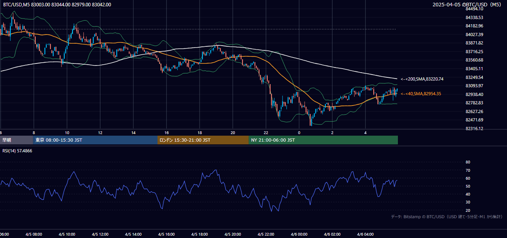The height and width of the screenshot is (238, 507).
Task: Click price axis value 83249.54
Action: (474, 77)
